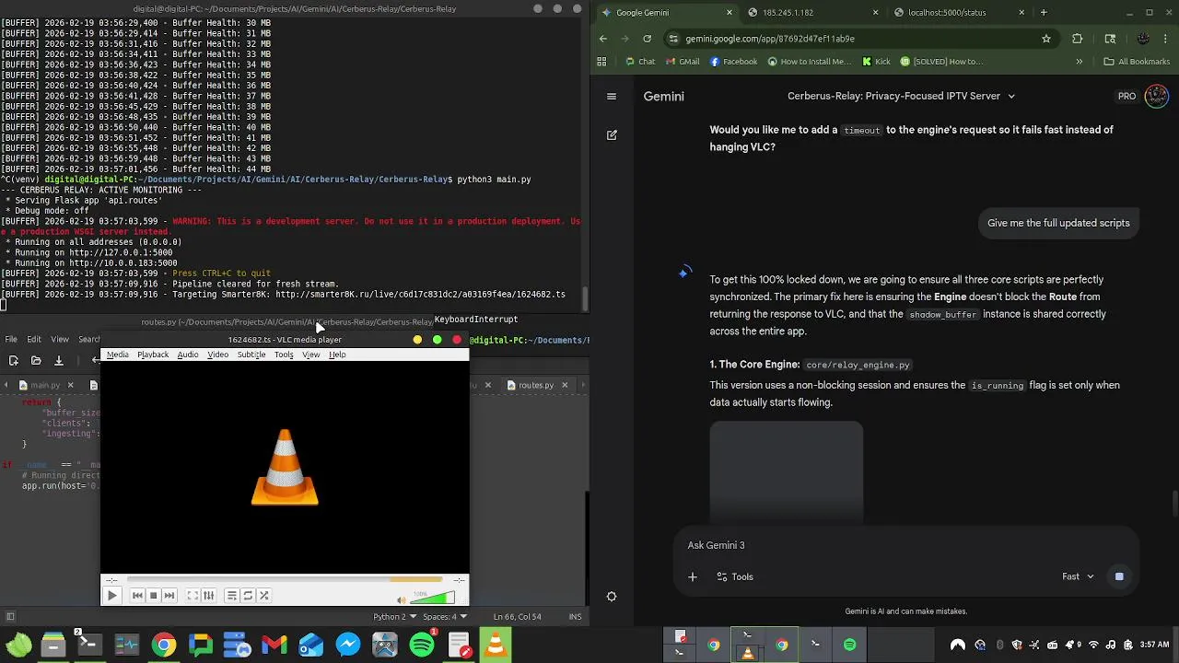Expand hidden bookmarks chevron

[1080, 62]
